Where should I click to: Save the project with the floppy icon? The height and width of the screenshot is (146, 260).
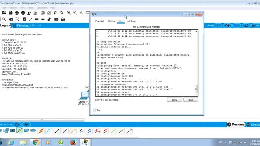click(11, 13)
